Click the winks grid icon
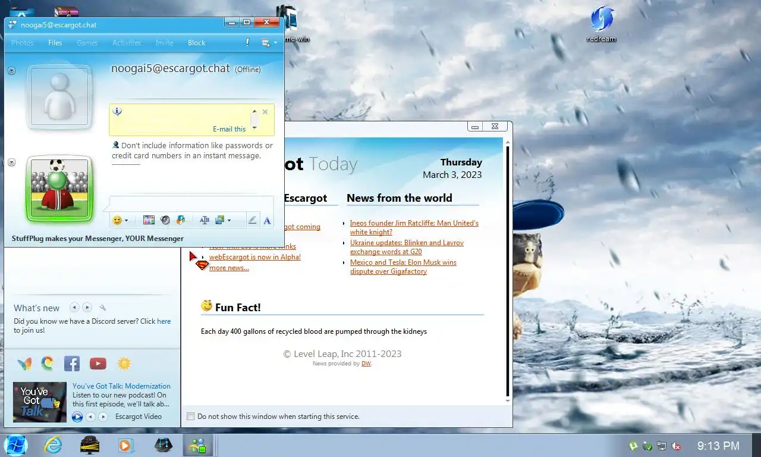The height and width of the screenshot is (457, 761). point(149,220)
